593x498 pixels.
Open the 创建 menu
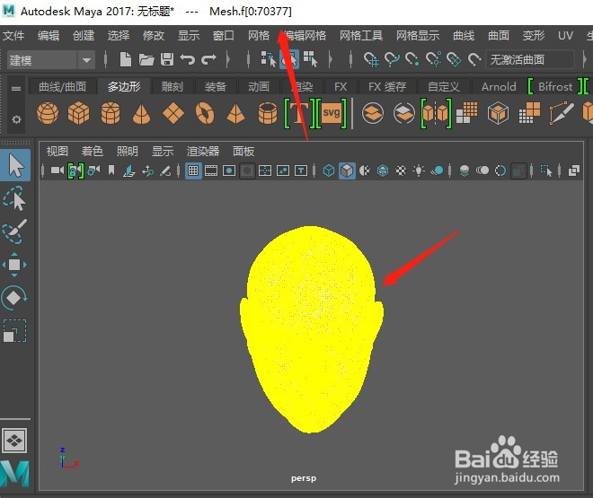[x=84, y=36]
